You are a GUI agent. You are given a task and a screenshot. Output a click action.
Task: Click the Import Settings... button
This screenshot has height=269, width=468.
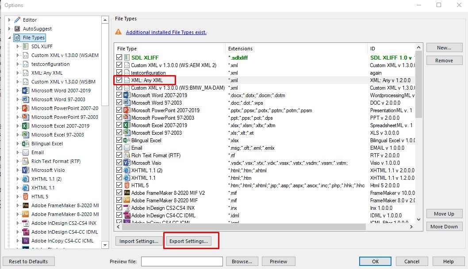point(139,241)
